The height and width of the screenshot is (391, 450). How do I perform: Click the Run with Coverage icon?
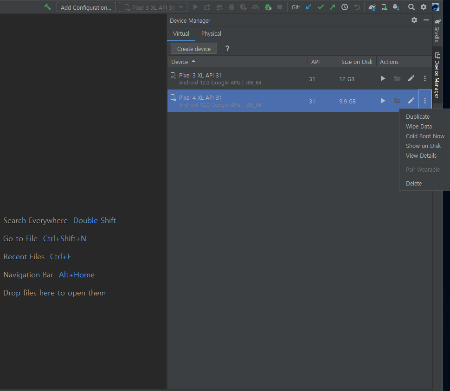point(244,7)
